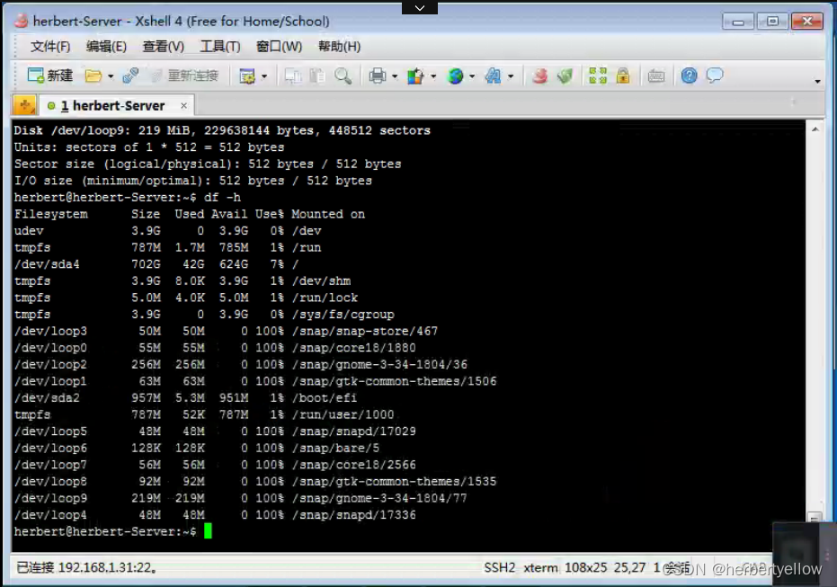Click the lock screen padlock icon
The image size is (837, 587).
pyautogui.click(x=622, y=76)
